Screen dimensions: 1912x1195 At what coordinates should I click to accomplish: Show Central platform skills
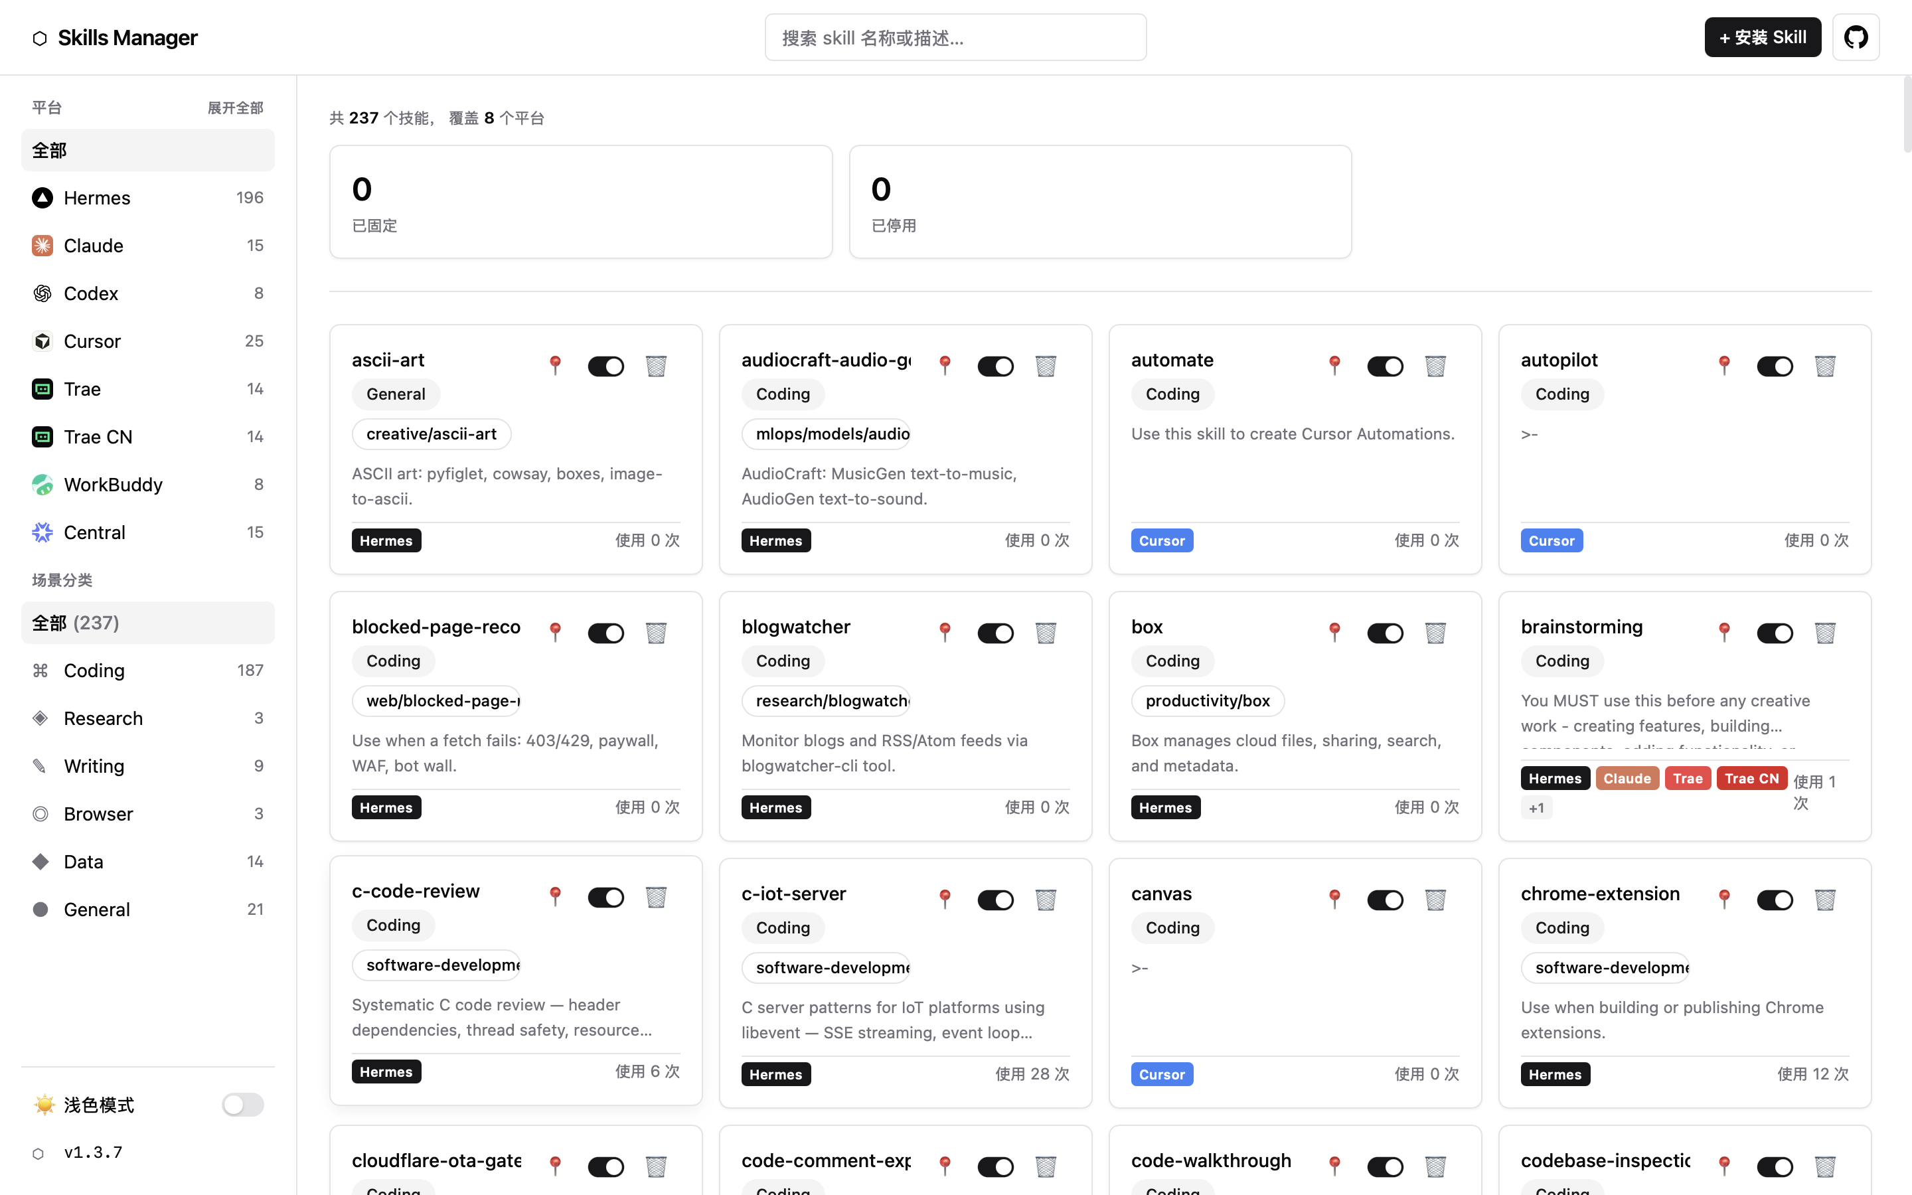[x=148, y=532]
